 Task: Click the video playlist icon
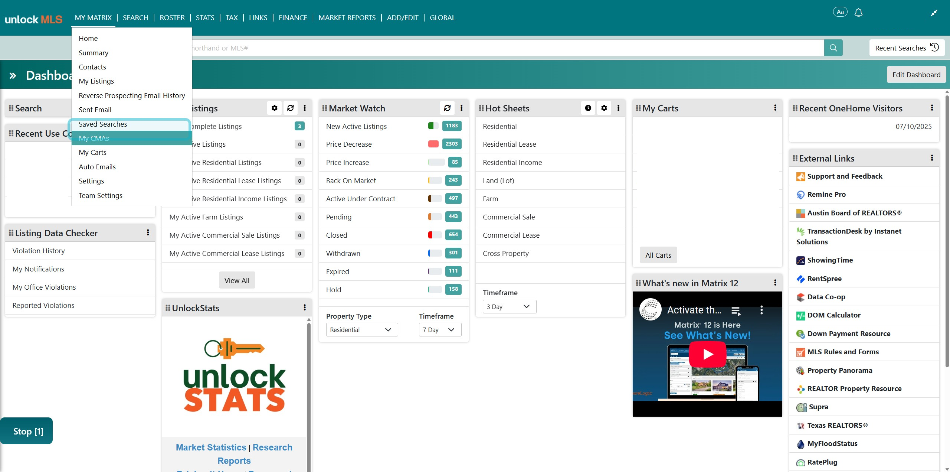(x=736, y=310)
